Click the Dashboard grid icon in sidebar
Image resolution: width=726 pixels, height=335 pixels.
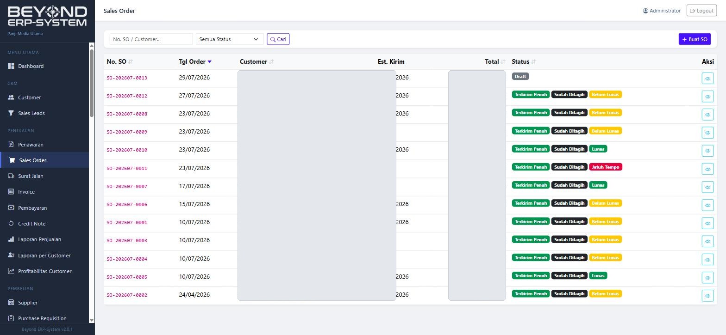coord(11,66)
